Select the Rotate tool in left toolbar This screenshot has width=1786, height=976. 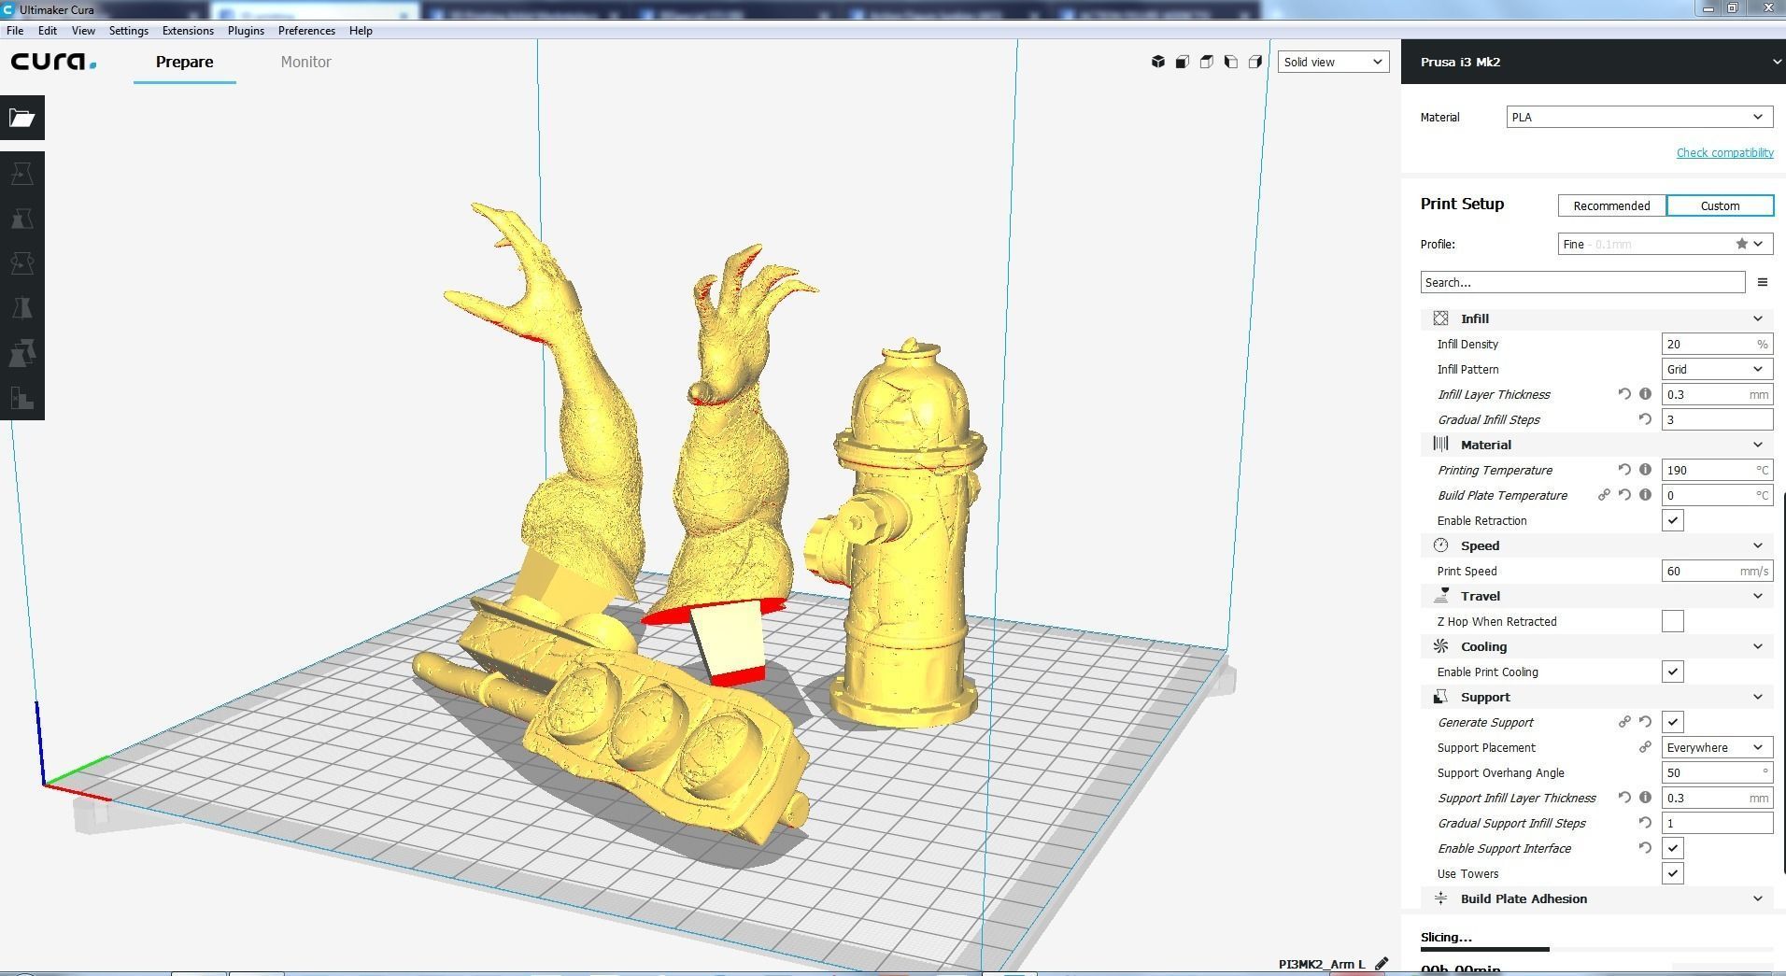tap(22, 263)
